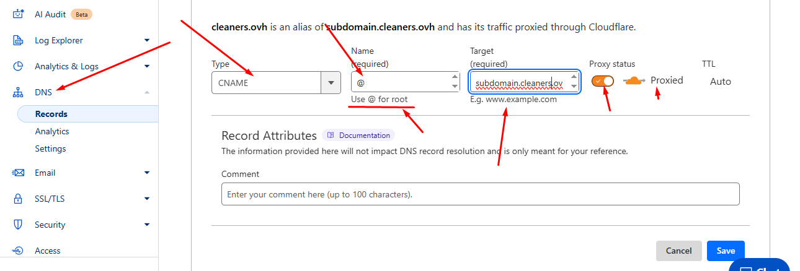Select the DNS sidebar item
This screenshot has width=800, height=271.
coord(43,92)
